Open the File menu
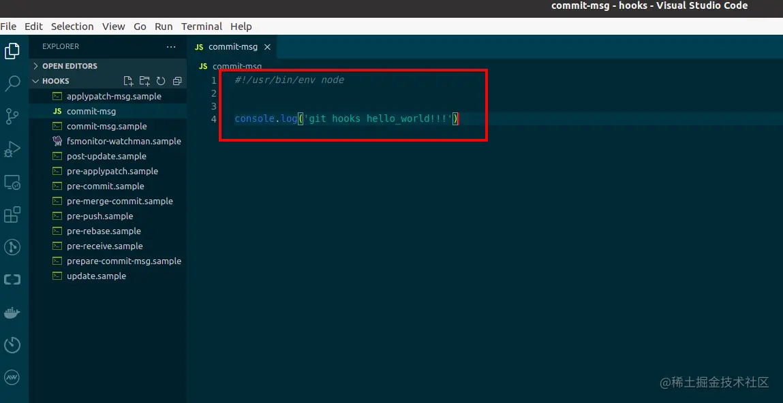Image resolution: width=783 pixels, height=403 pixels. click(x=8, y=27)
